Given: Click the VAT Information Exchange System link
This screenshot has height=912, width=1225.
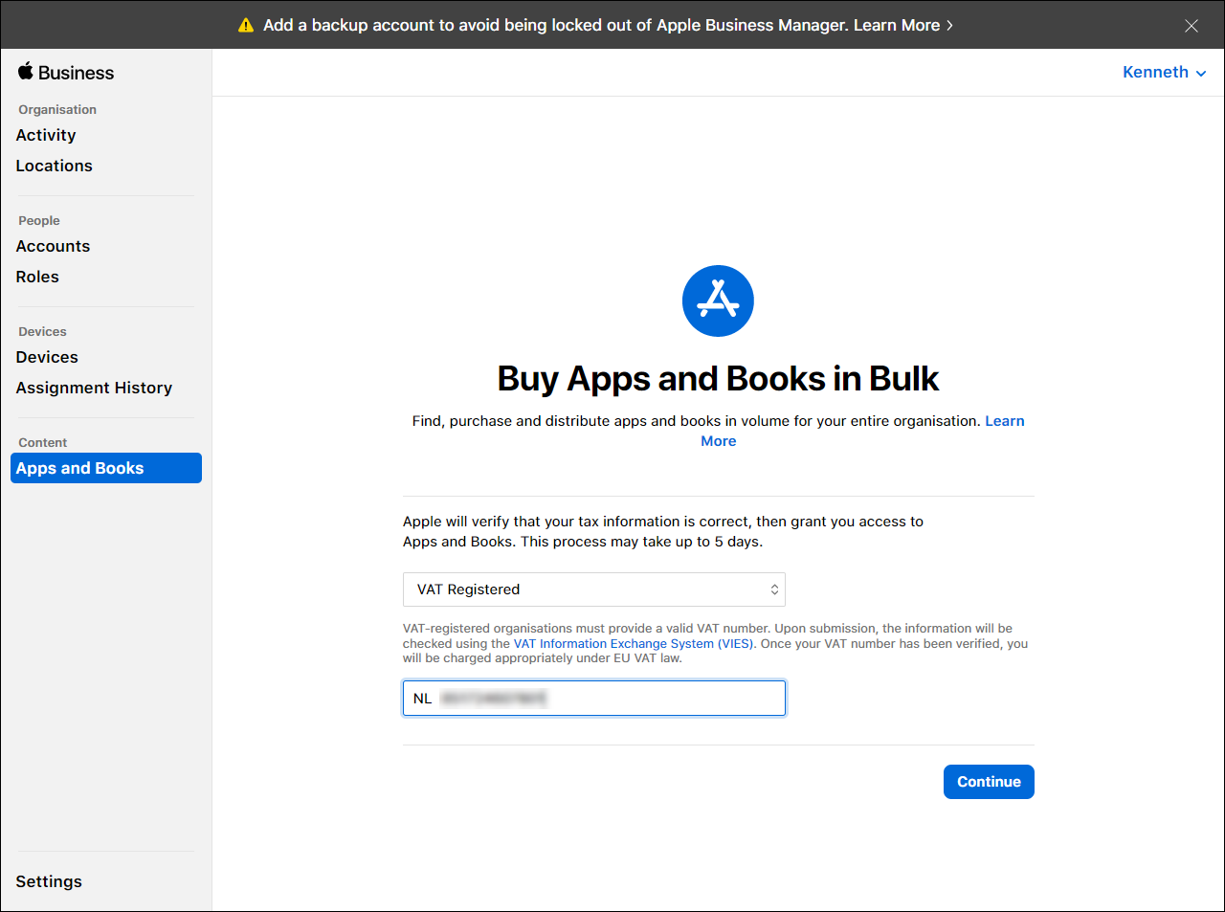Looking at the screenshot, I should (x=633, y=644).
